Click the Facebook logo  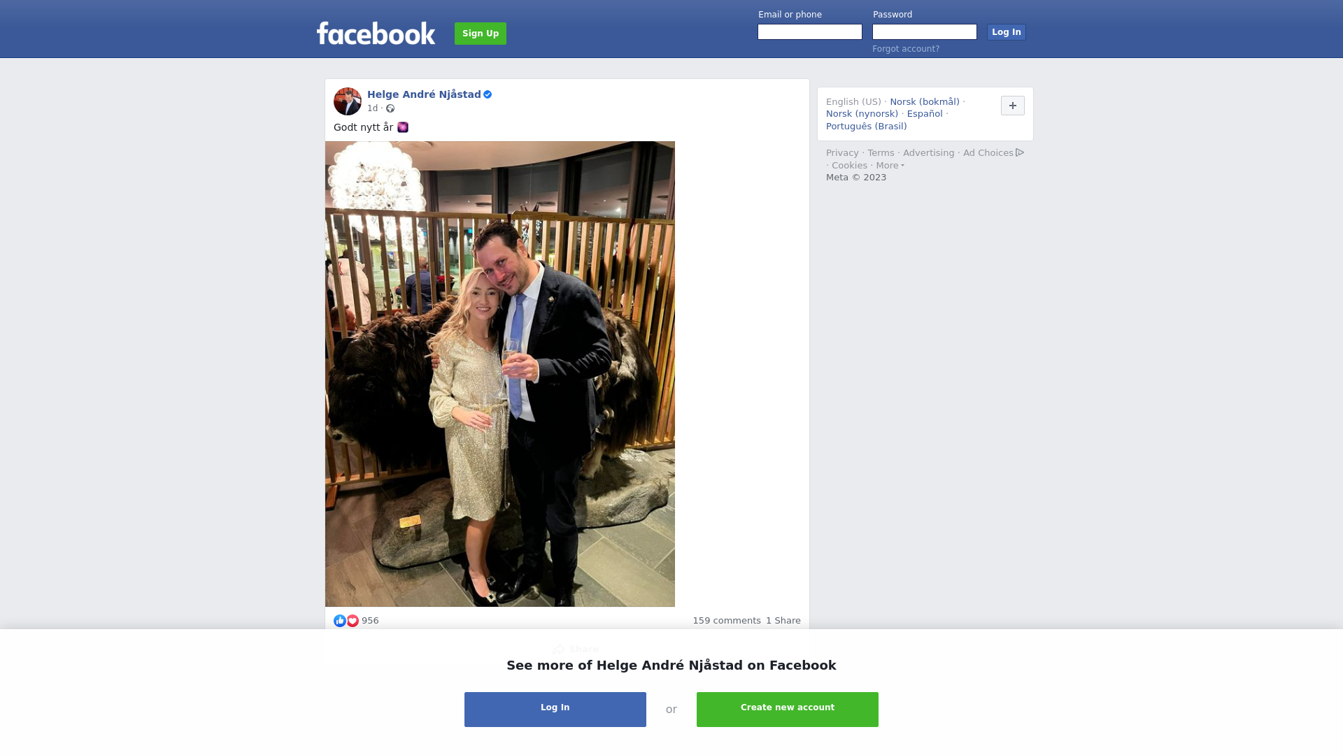pyautogui.click(x=376, y=33)
